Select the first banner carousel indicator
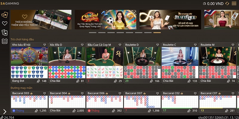This screenshot has height=119, width=239. click(x=93, y=32)
